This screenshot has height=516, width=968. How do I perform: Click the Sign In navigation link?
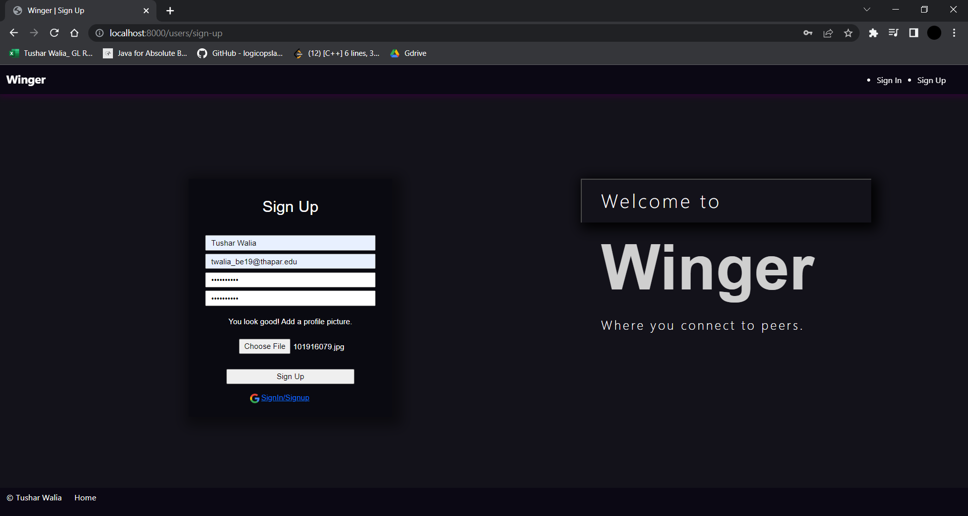pos(889,80)
